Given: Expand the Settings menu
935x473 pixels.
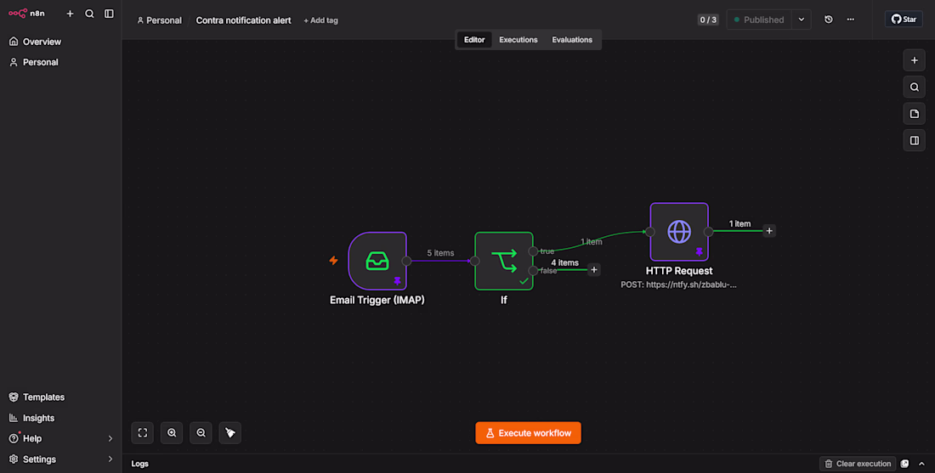Looking at the screenshot, I should [60, 459].
